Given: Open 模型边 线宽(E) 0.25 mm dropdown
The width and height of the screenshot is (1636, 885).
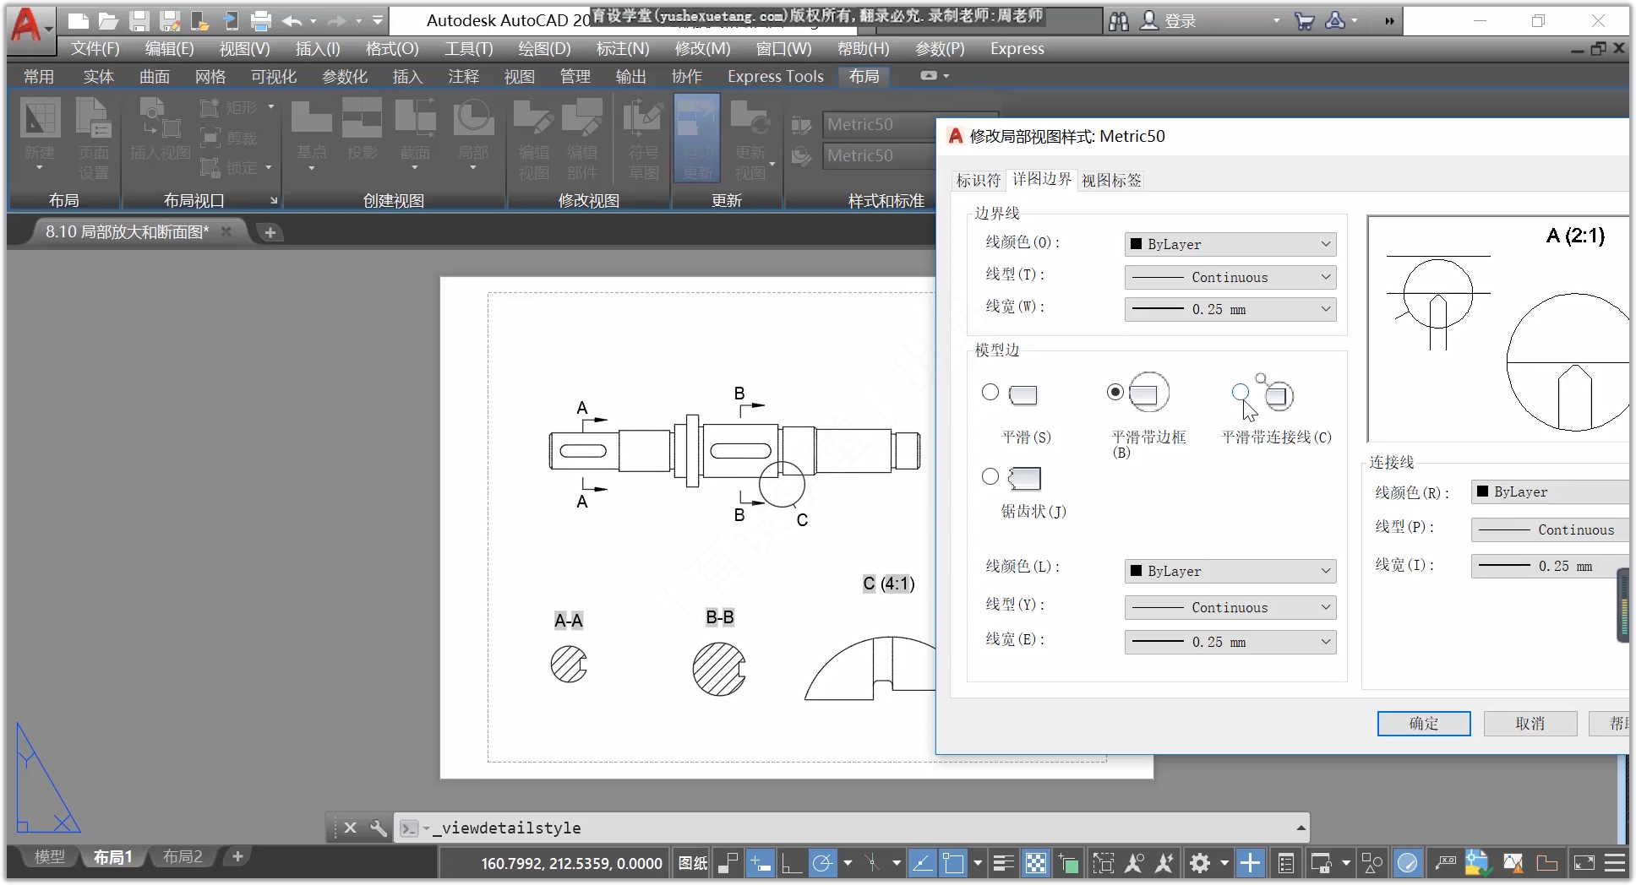Looking at the screenshot, I should [x=1230, y=642].
